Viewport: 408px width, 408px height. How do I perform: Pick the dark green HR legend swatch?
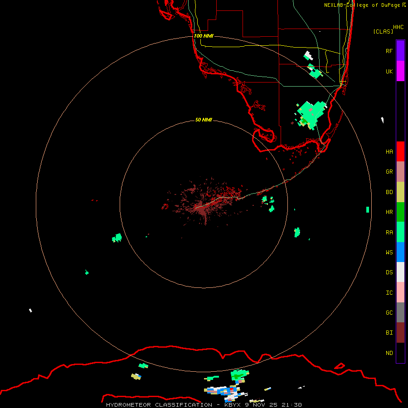tap(400, 212)
